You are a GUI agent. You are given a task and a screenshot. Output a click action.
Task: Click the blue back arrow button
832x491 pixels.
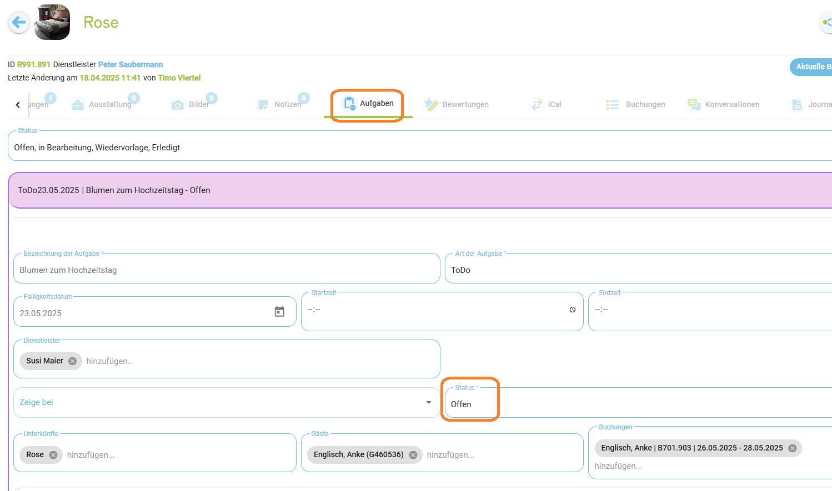coord(19,23)
